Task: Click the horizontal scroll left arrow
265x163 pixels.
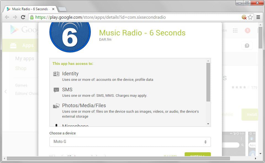Action: [4, 158]
